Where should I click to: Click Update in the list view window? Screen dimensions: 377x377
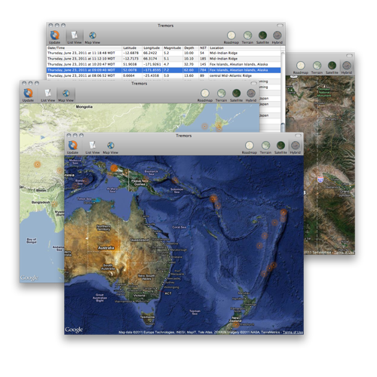[x=54, y=37]
